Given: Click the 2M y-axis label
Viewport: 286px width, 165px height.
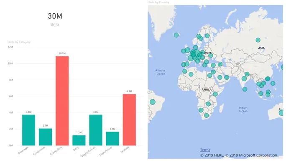Looking at the screenshot, I should click(11, 129).
